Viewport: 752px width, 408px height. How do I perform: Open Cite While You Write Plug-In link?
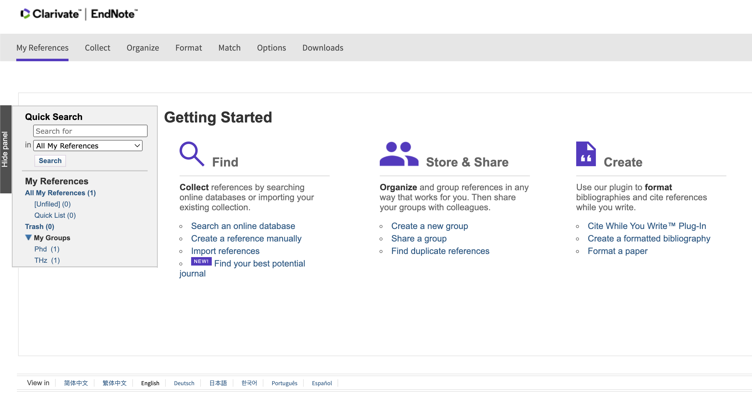pos(647,226)
